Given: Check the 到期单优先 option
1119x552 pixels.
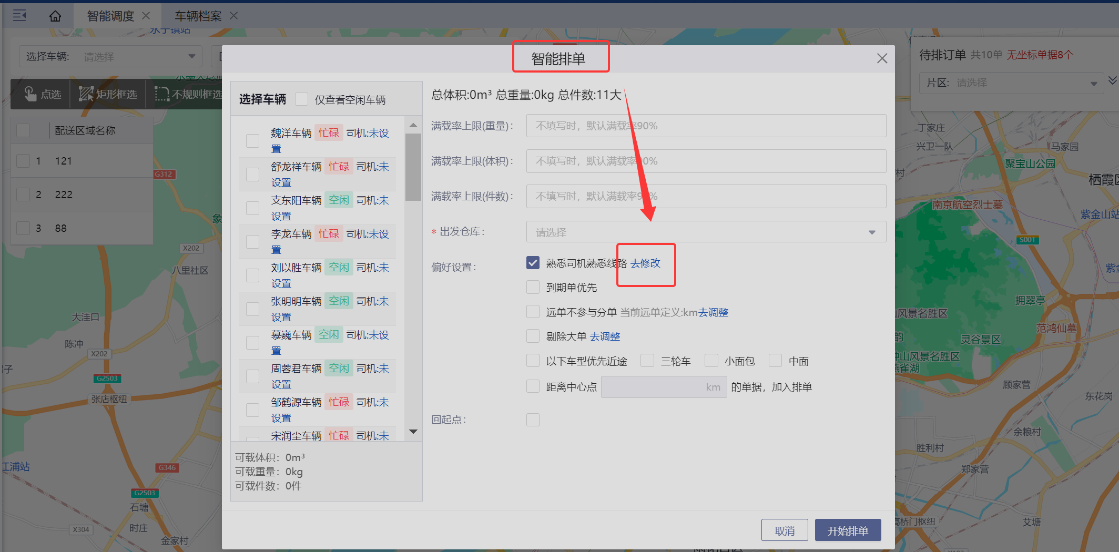Looking at the screenshot, I should (533, 287).
